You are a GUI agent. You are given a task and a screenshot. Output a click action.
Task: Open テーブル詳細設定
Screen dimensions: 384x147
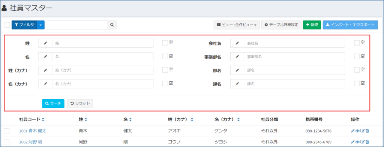281,25
